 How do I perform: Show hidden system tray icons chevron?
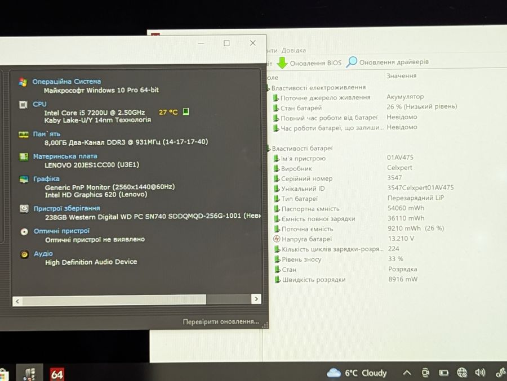point(407,373)
